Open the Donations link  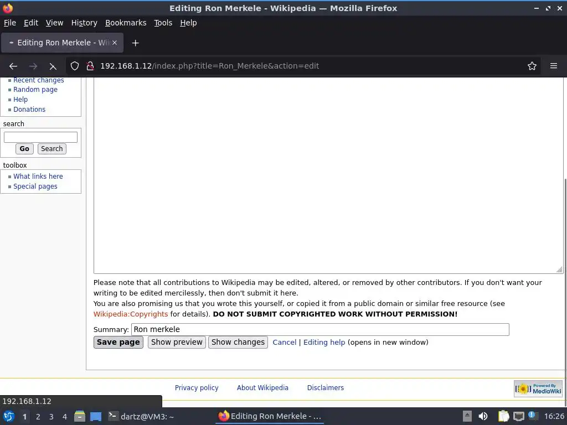29,110
